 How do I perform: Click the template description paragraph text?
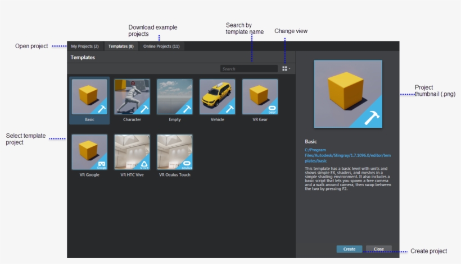point(348,179)
